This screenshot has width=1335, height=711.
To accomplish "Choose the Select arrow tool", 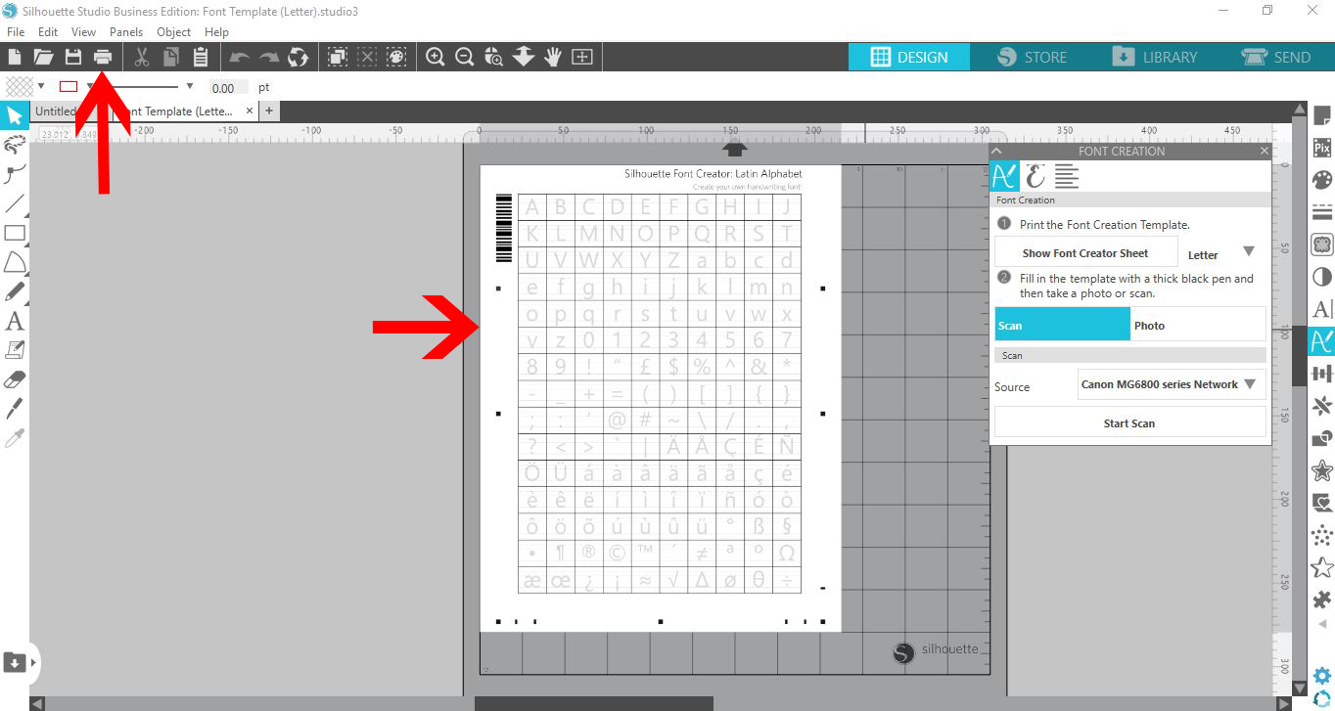I will click(15, 116).
